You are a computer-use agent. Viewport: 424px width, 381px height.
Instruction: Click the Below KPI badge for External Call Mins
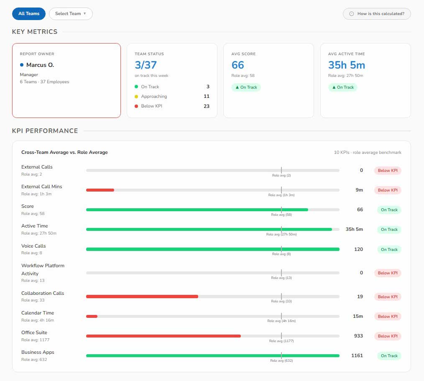[388, 190]
